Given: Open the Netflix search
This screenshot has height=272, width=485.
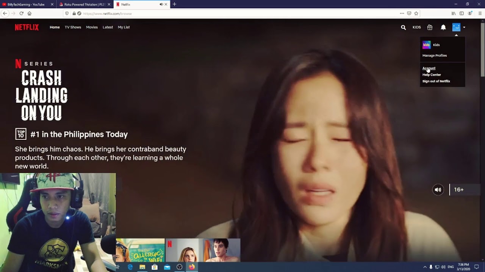Looking at the screenshot, I should [x=403, y=27].
